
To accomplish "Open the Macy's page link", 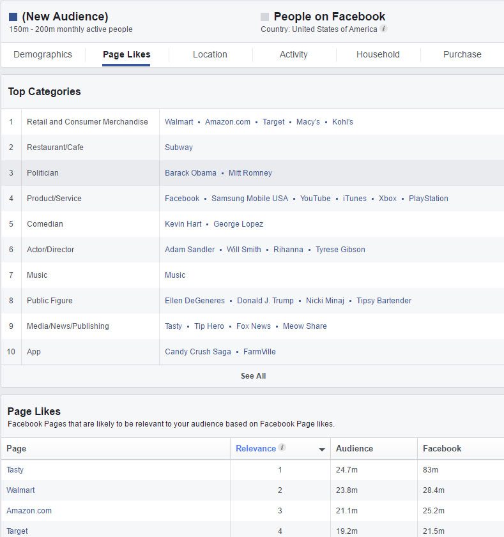I will [308, 122].
